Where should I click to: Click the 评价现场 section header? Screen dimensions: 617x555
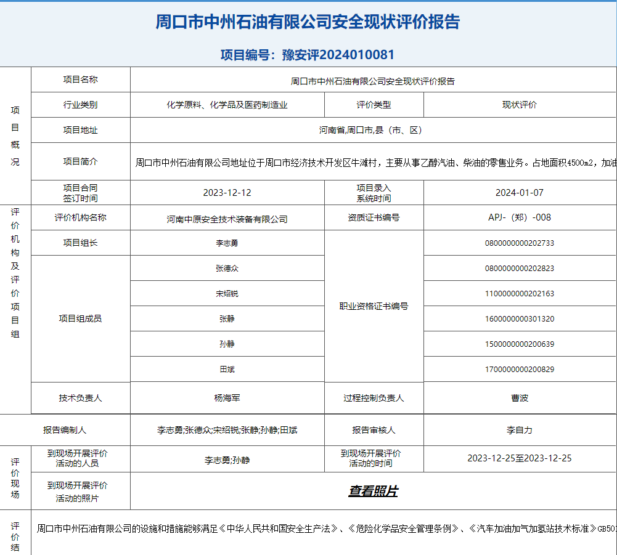coord(15,478)
